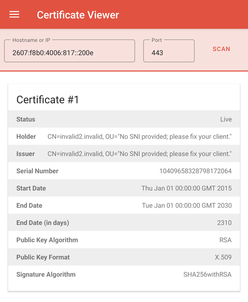Screen dimensions: 248x302
Task: Click the Serial Number label
Action: coord(37,171)
